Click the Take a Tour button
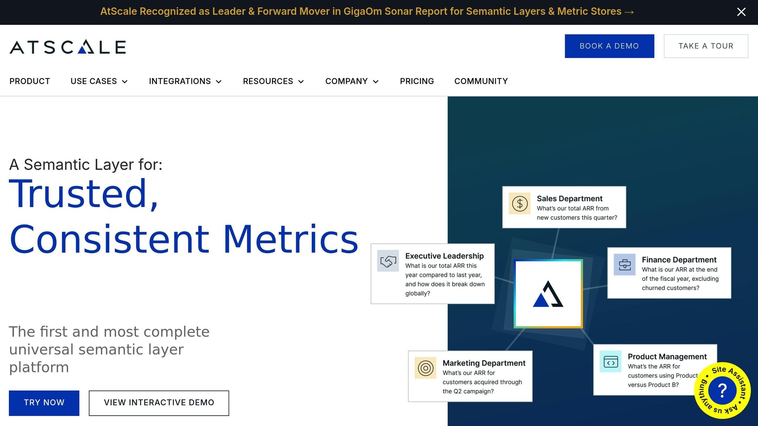 point(706,46)
